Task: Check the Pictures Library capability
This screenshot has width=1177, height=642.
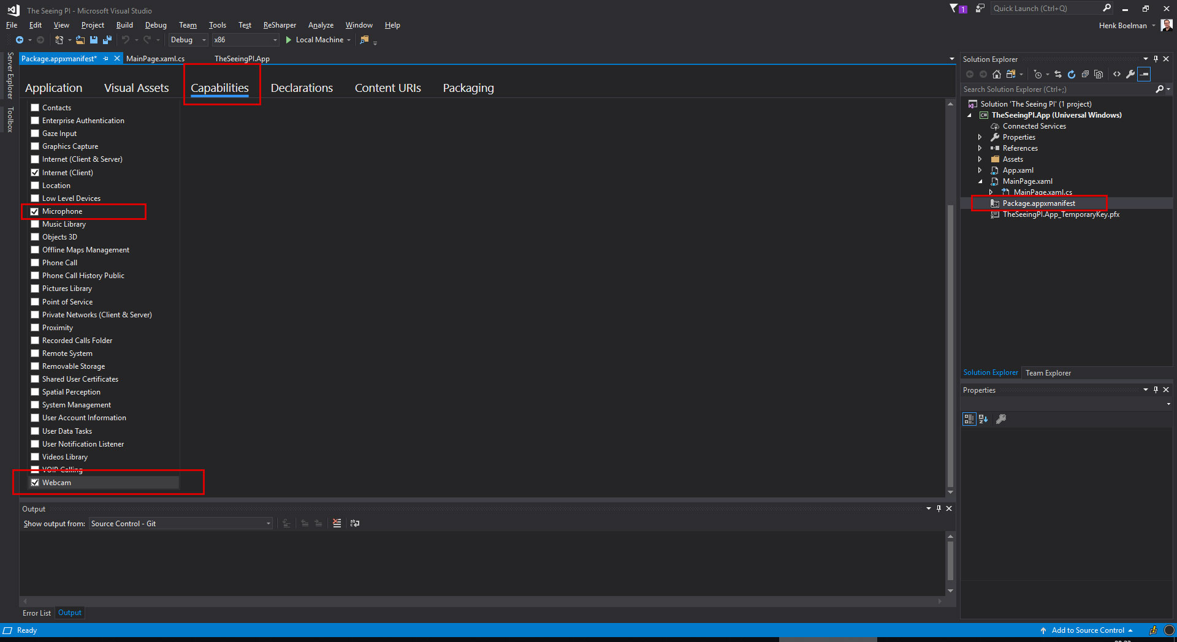Action: 35,289
